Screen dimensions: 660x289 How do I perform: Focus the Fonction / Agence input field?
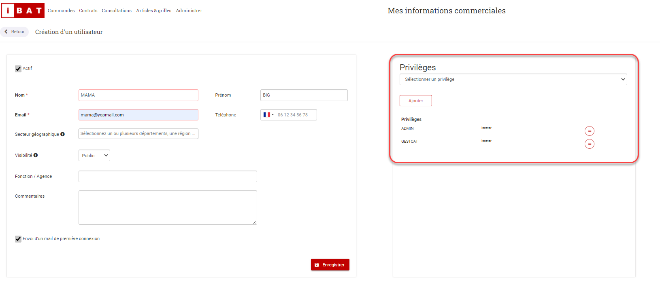click(x=168, y=177)
